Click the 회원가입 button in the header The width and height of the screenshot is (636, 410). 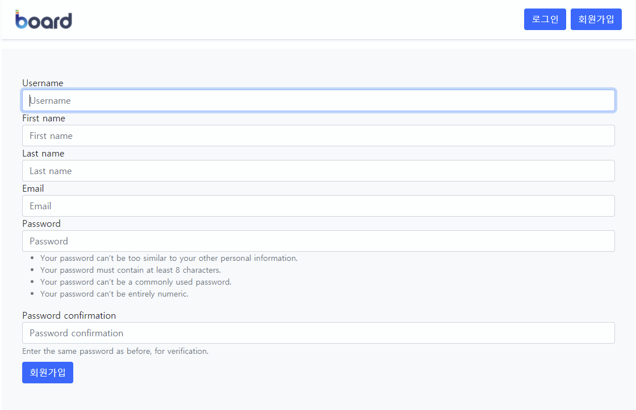(x=596, y=19)
